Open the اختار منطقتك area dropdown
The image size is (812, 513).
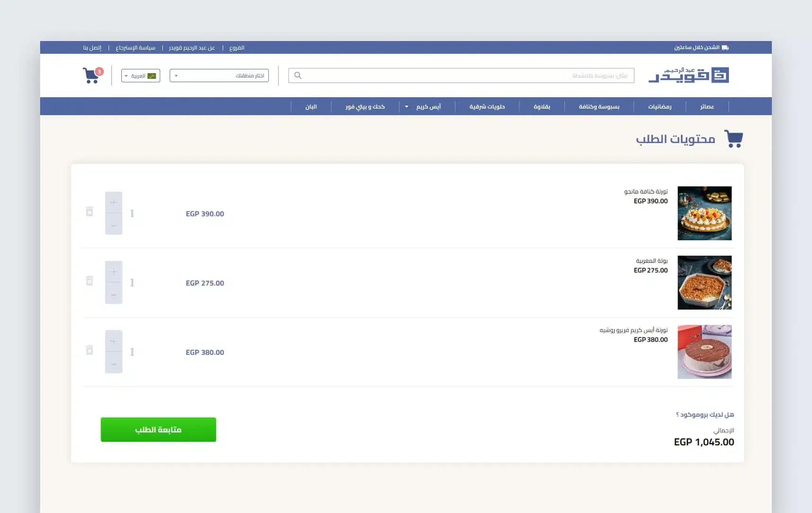coord(219,76)
